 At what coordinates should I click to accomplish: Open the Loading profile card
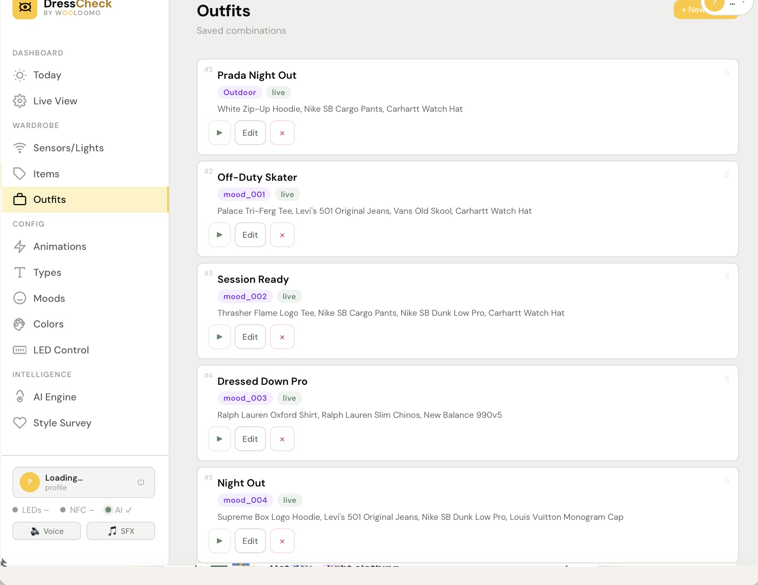[84, 482]
